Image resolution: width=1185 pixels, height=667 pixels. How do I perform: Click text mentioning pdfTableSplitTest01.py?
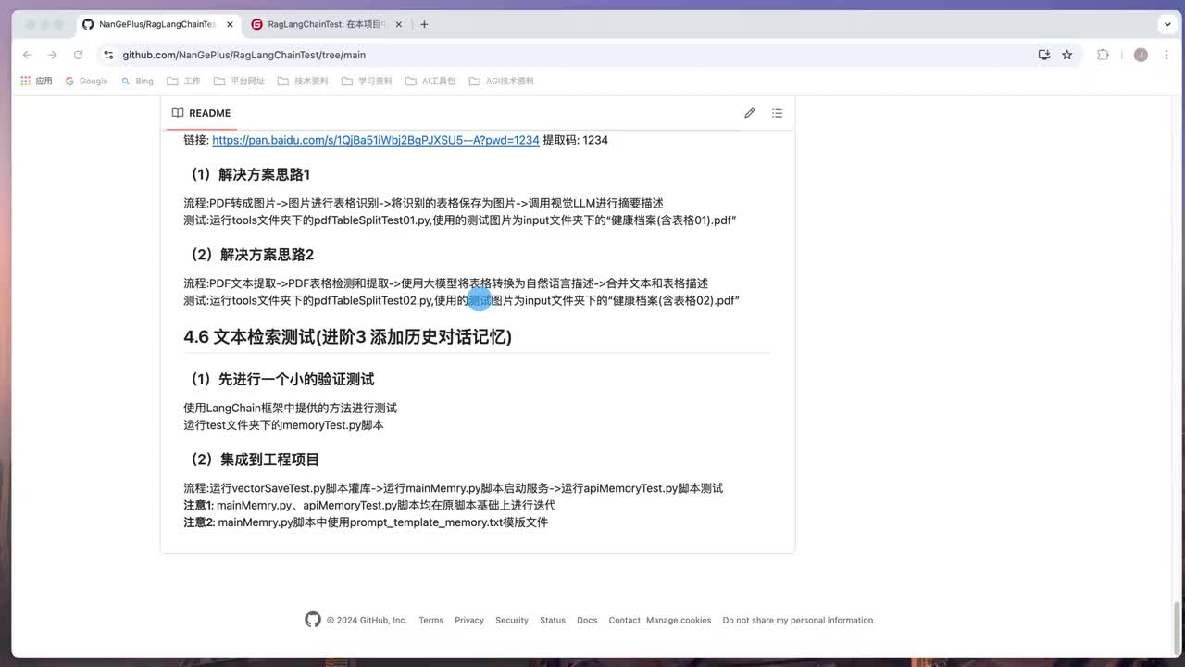click(x=459, y=220)
